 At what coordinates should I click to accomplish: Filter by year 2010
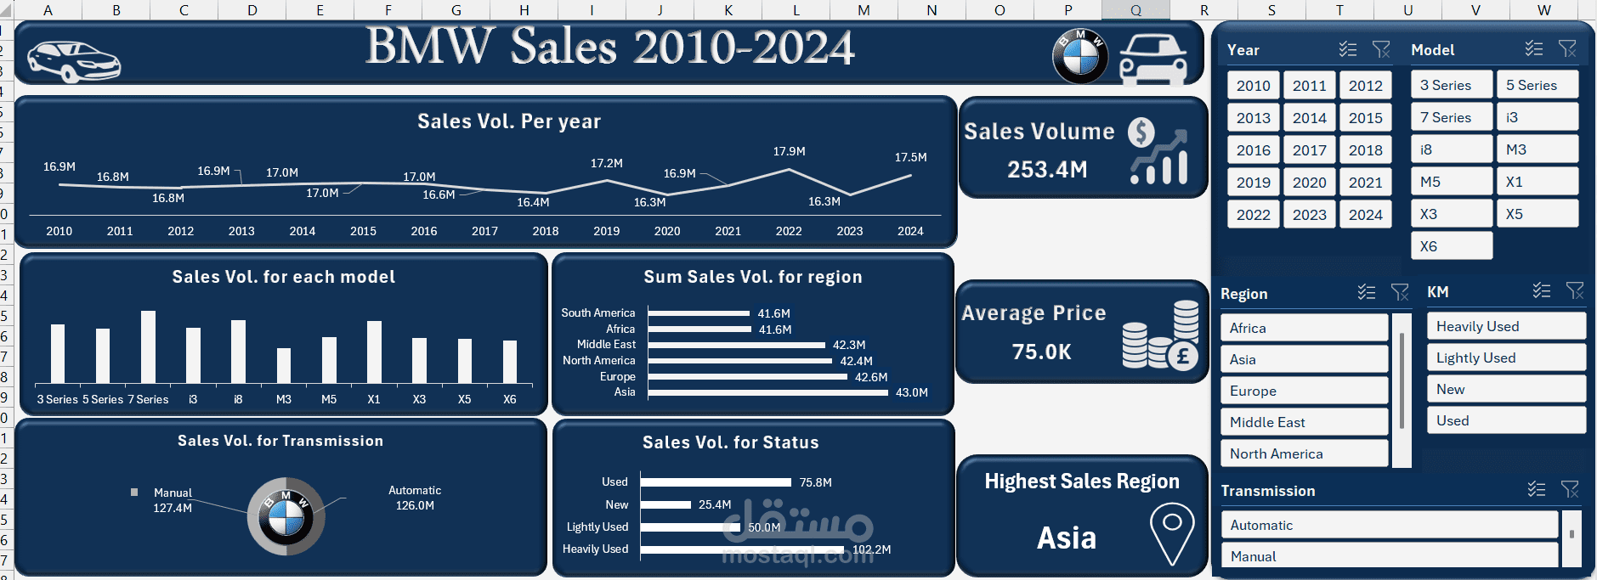[1253, 86]
